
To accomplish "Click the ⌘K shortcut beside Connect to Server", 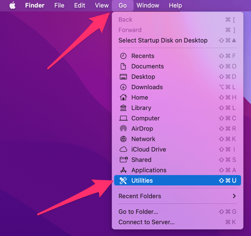I will [230, 222].
